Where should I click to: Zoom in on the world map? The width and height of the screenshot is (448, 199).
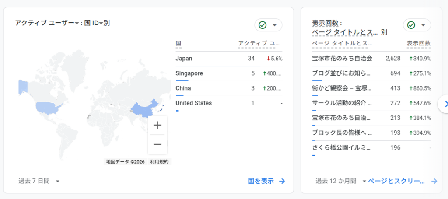click(x=157, y=125)
